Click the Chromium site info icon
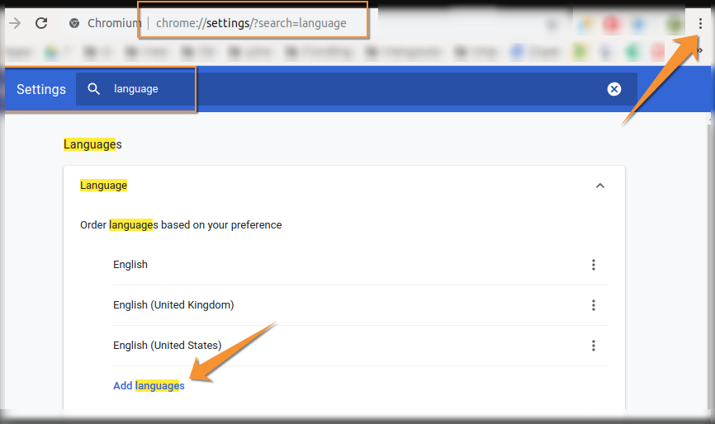715x424 pixels. tap(74, 23)
